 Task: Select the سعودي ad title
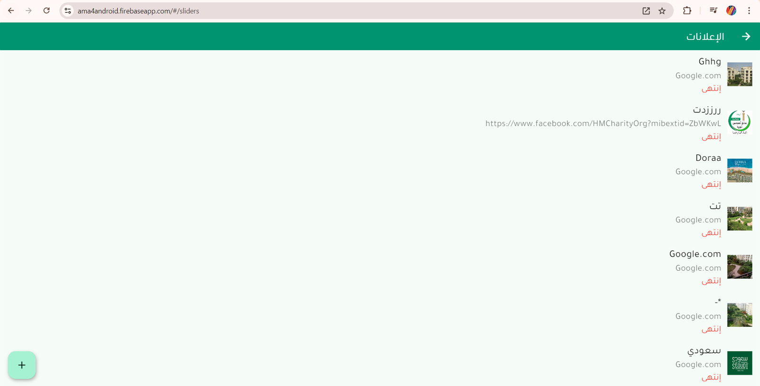[x=704, y=350]
